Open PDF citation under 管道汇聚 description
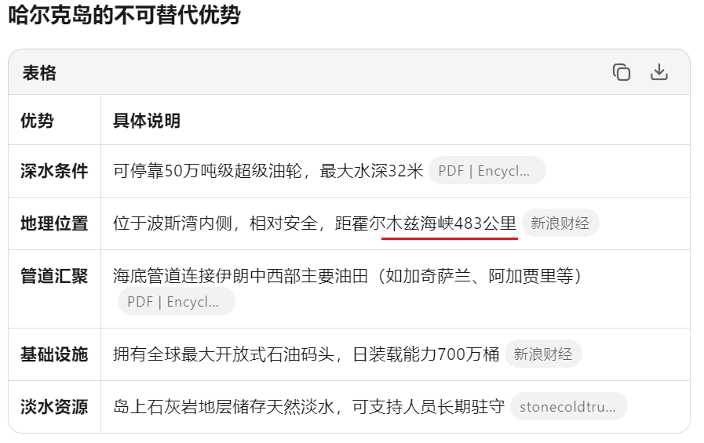The width and height of the screenshot is (704, 443). click(176, 301)
